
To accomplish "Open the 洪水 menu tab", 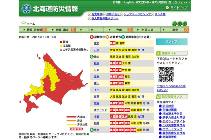I will pyautogui.click(x=90, y=30).
